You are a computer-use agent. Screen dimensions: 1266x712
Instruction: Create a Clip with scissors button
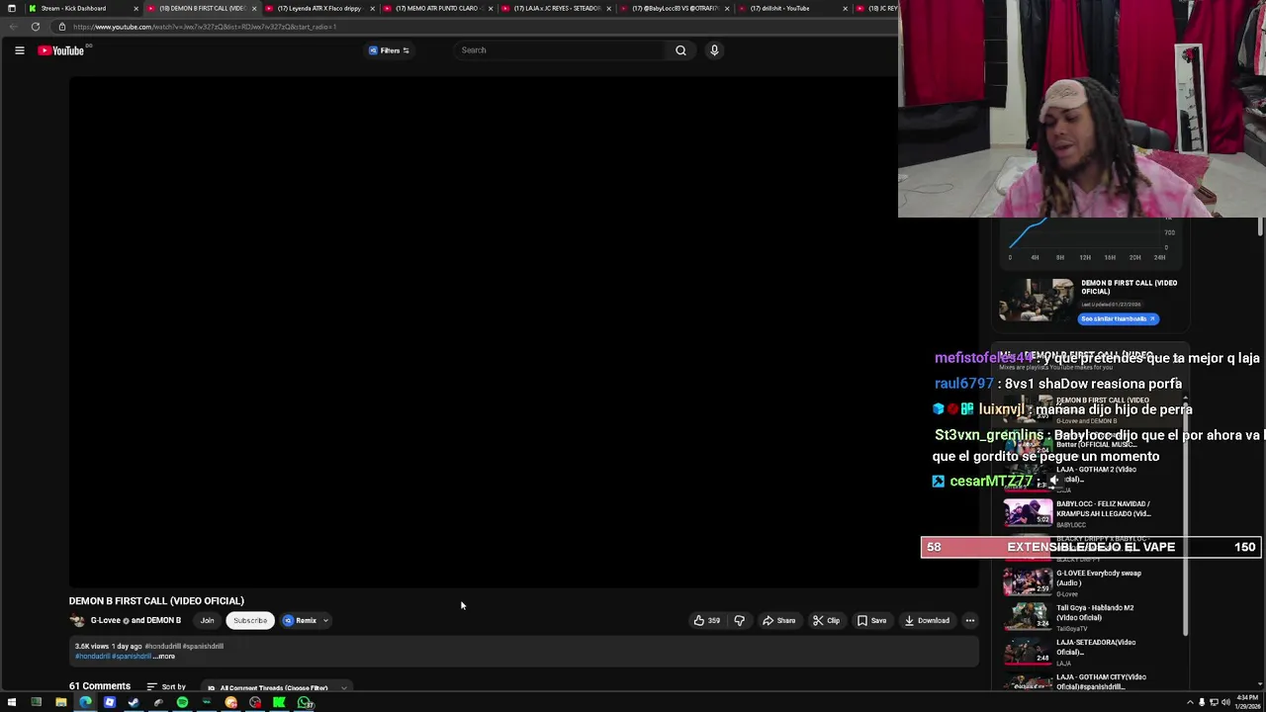(826, 621)
